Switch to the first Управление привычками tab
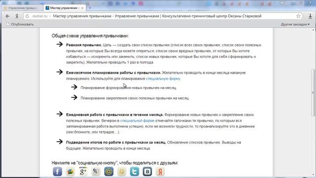Image resolution: width=316 pixels, height=178 pixels. click(x=22, y=8)
